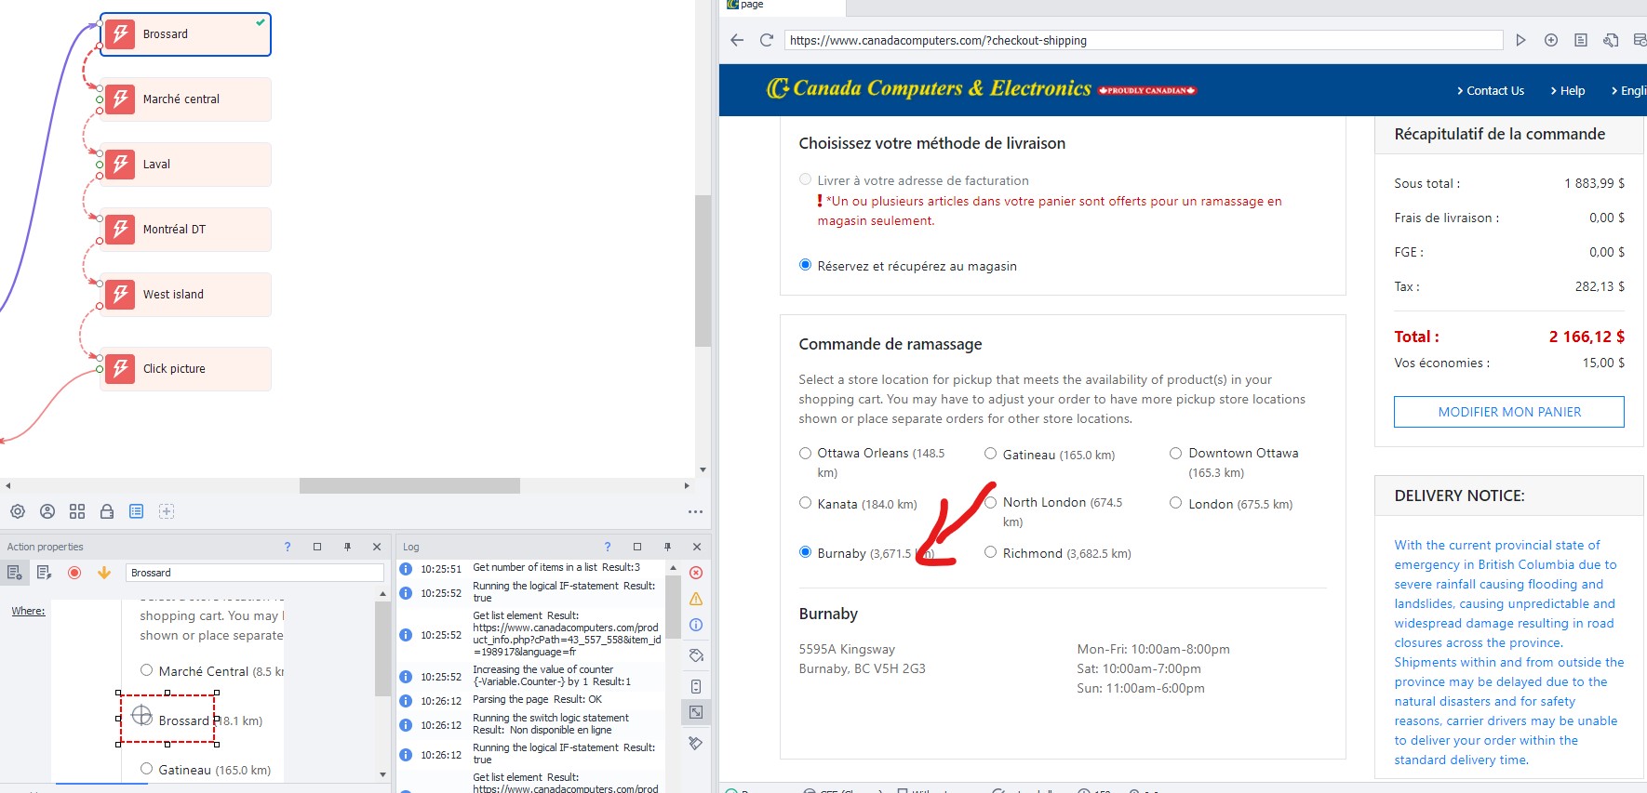
Task: Reload the browser page
Action: tap(767, 40)
